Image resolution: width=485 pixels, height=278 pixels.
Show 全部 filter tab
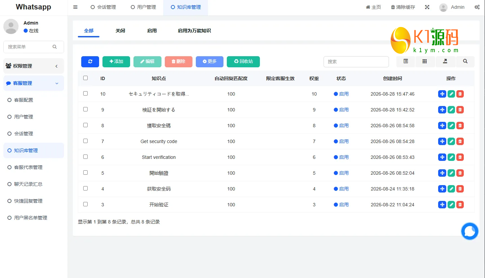(x=89, y=31)
